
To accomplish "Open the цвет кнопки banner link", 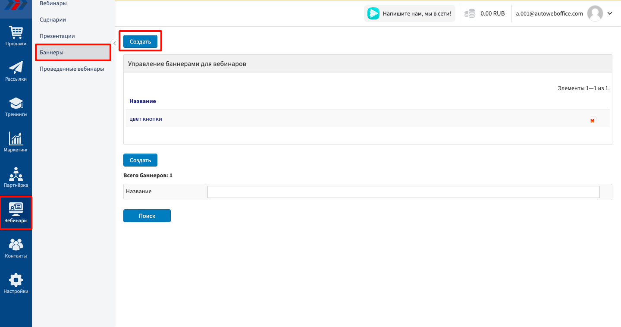I will 146,119.
